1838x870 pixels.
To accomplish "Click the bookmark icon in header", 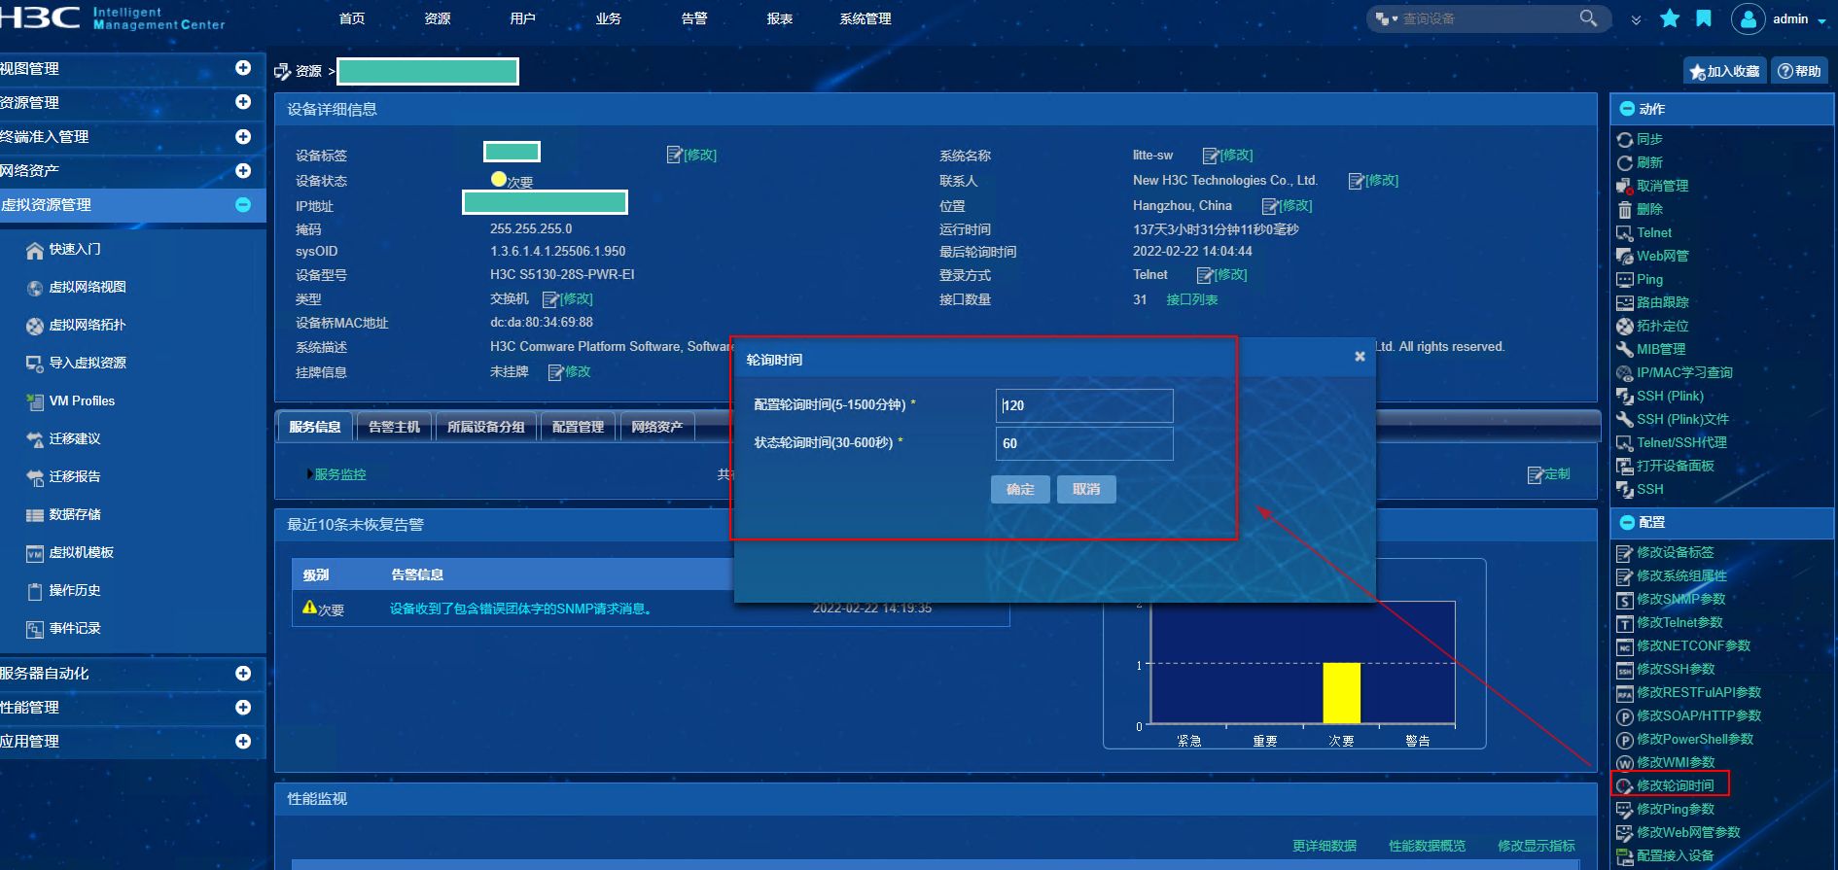I will pos(1704,18).
